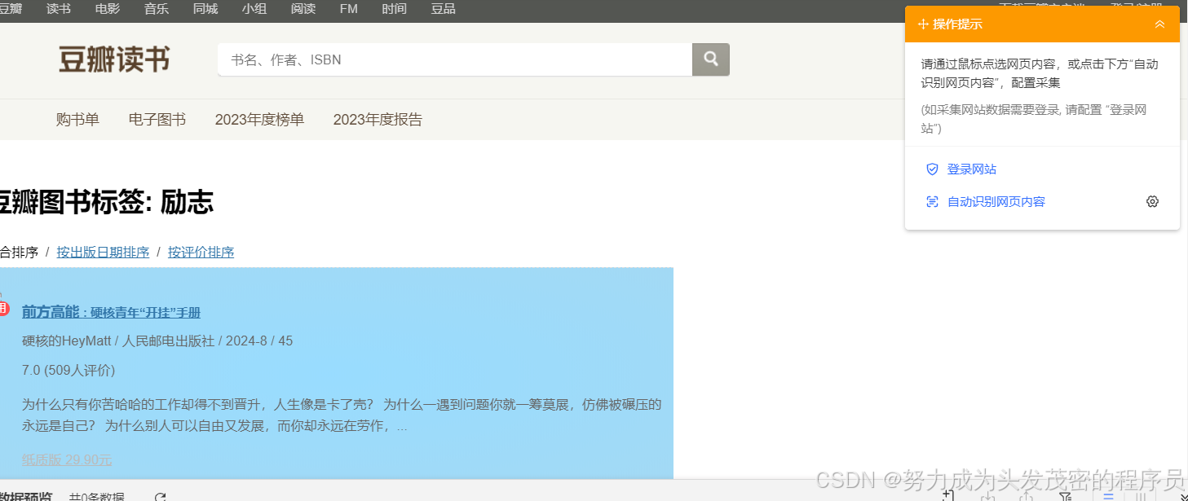Click author line 硬核的HeyMatt / 人民邮电出版社
1188x501 pixels.
point(157,341)
